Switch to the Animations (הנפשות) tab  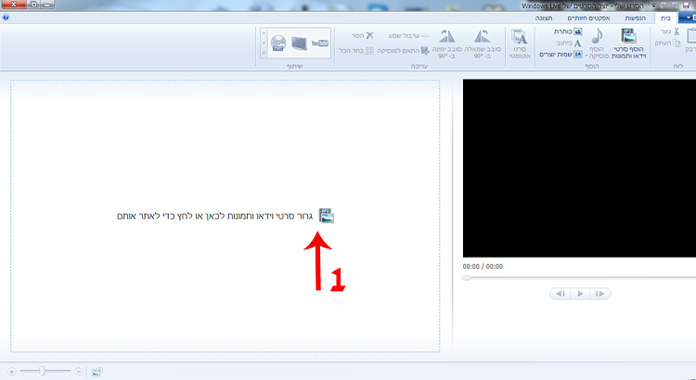(636, 18)
